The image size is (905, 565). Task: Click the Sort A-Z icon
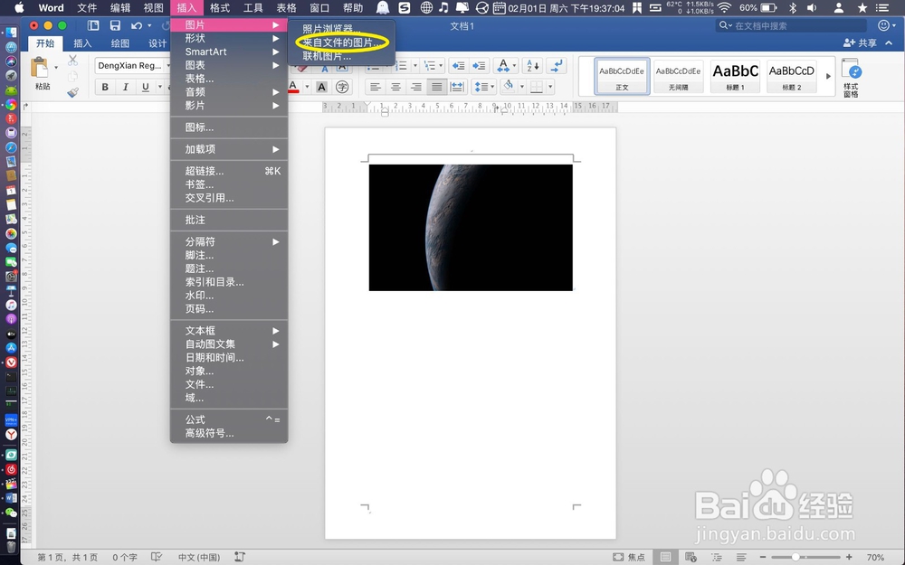(532, 66)
